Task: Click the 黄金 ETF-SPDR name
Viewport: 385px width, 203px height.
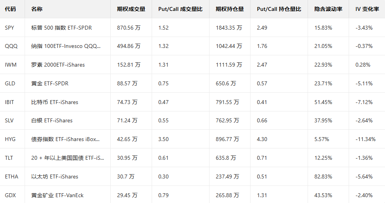Action: click(x=50, y=83)
